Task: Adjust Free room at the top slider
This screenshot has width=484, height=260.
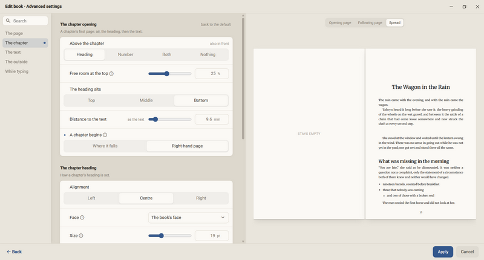Action: 170,74
